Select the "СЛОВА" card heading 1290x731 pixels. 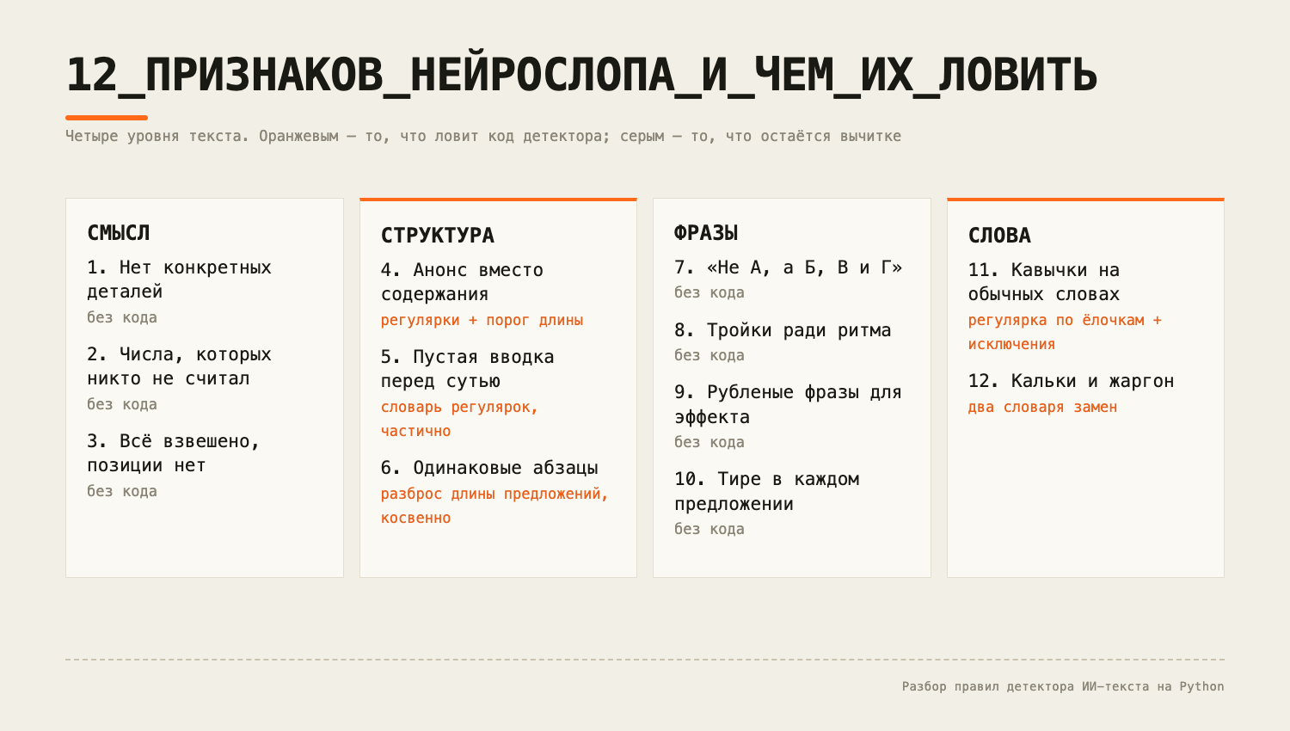pyautogui.click(x=999, y=236)
